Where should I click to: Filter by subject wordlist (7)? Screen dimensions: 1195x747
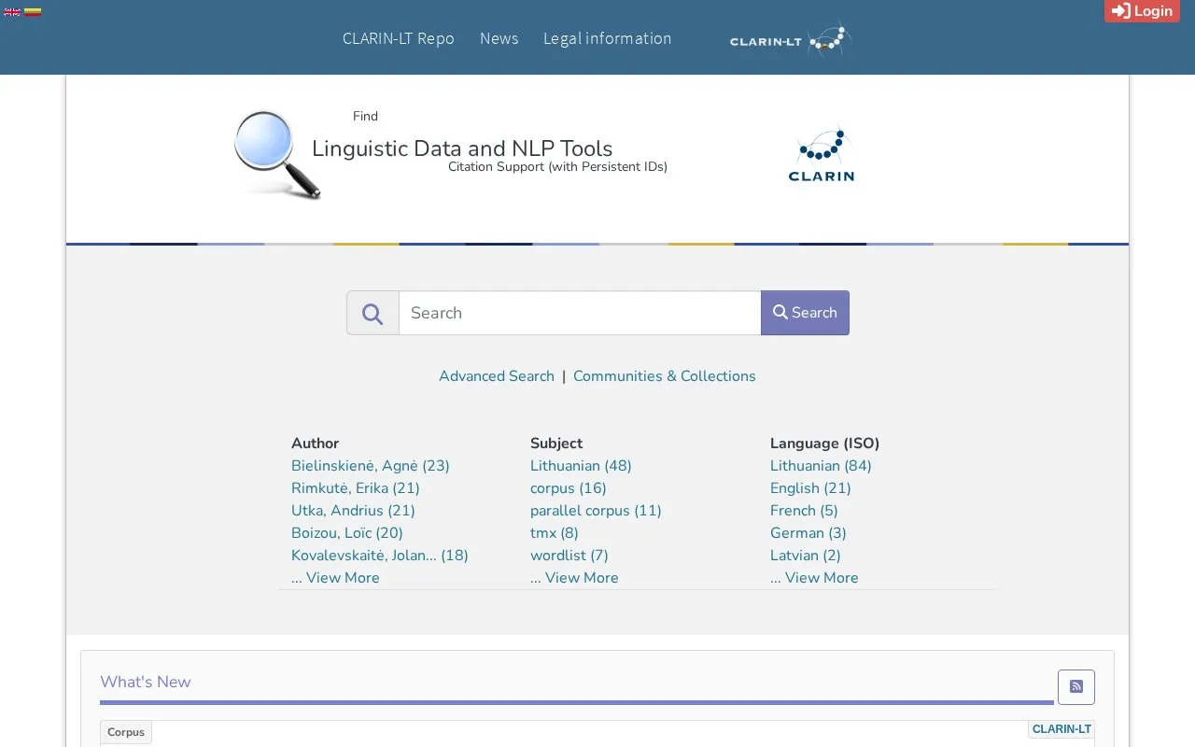point(569,556)
